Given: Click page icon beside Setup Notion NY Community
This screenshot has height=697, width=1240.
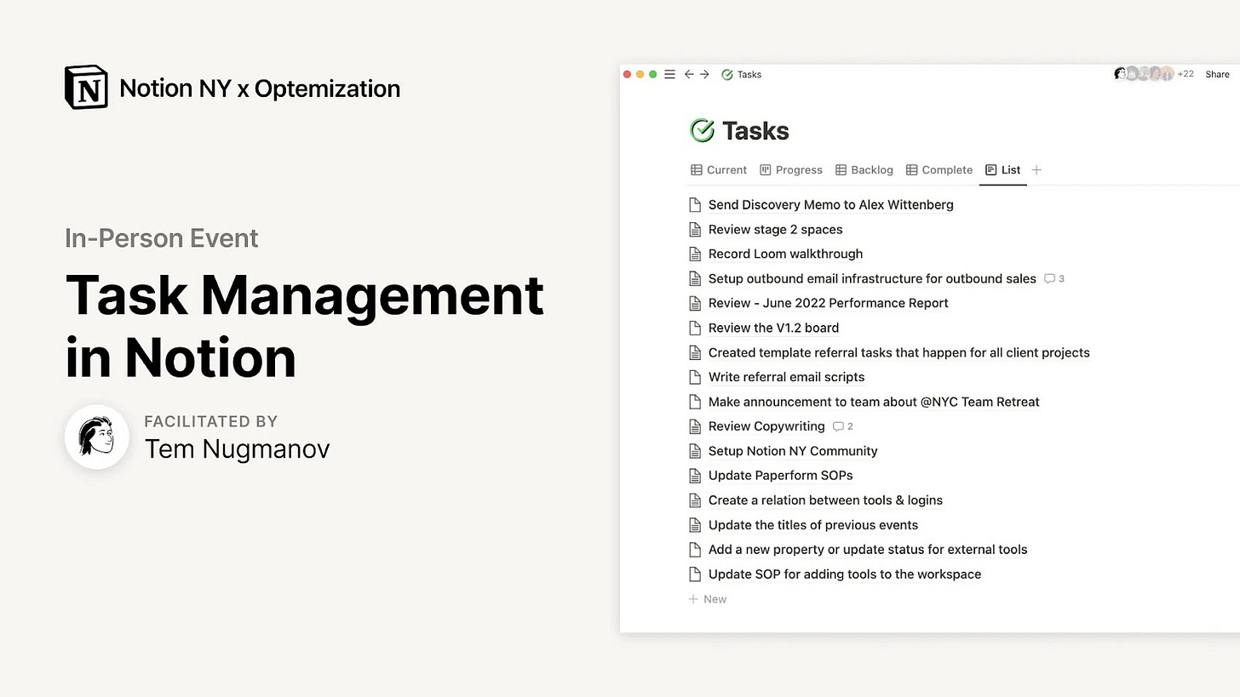Looking at the screenshot, I should point(695,451).
